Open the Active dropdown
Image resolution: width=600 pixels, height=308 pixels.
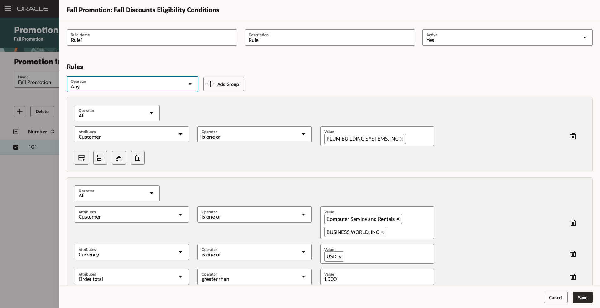pos(584,37)
